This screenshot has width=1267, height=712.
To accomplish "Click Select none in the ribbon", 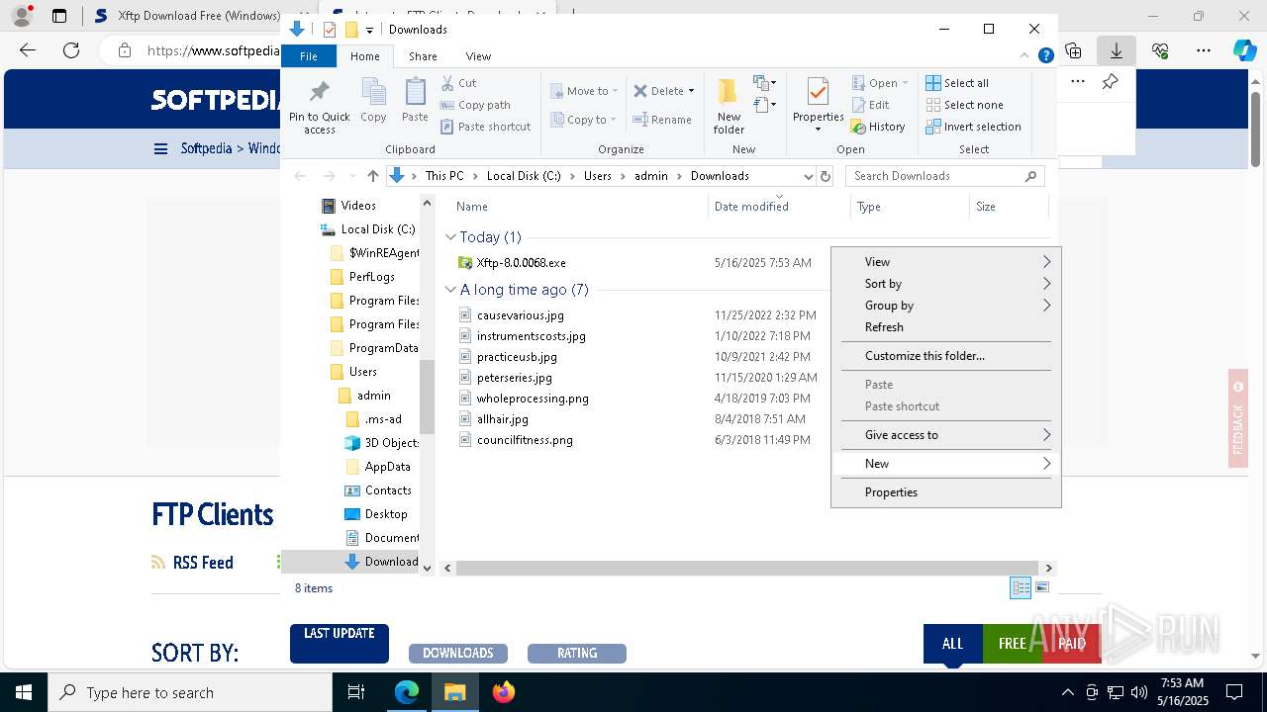I will tap(964, 105).
